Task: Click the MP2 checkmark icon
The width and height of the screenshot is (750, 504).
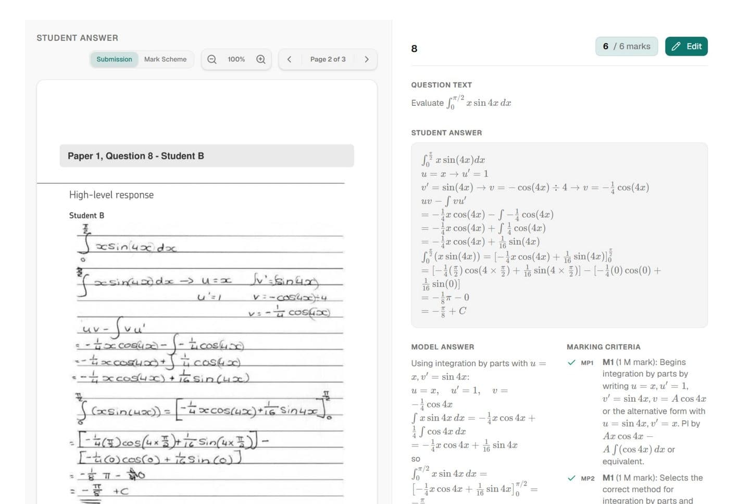Action: 571,478
